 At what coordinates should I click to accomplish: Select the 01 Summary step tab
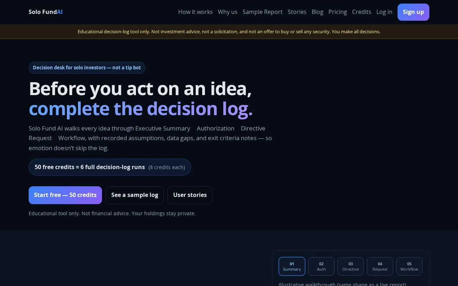[x=292, y=266]
